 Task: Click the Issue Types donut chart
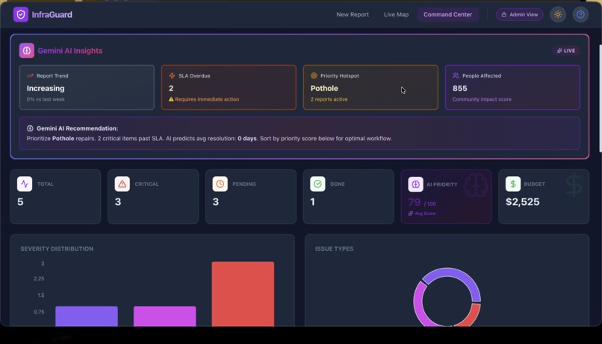447,297
